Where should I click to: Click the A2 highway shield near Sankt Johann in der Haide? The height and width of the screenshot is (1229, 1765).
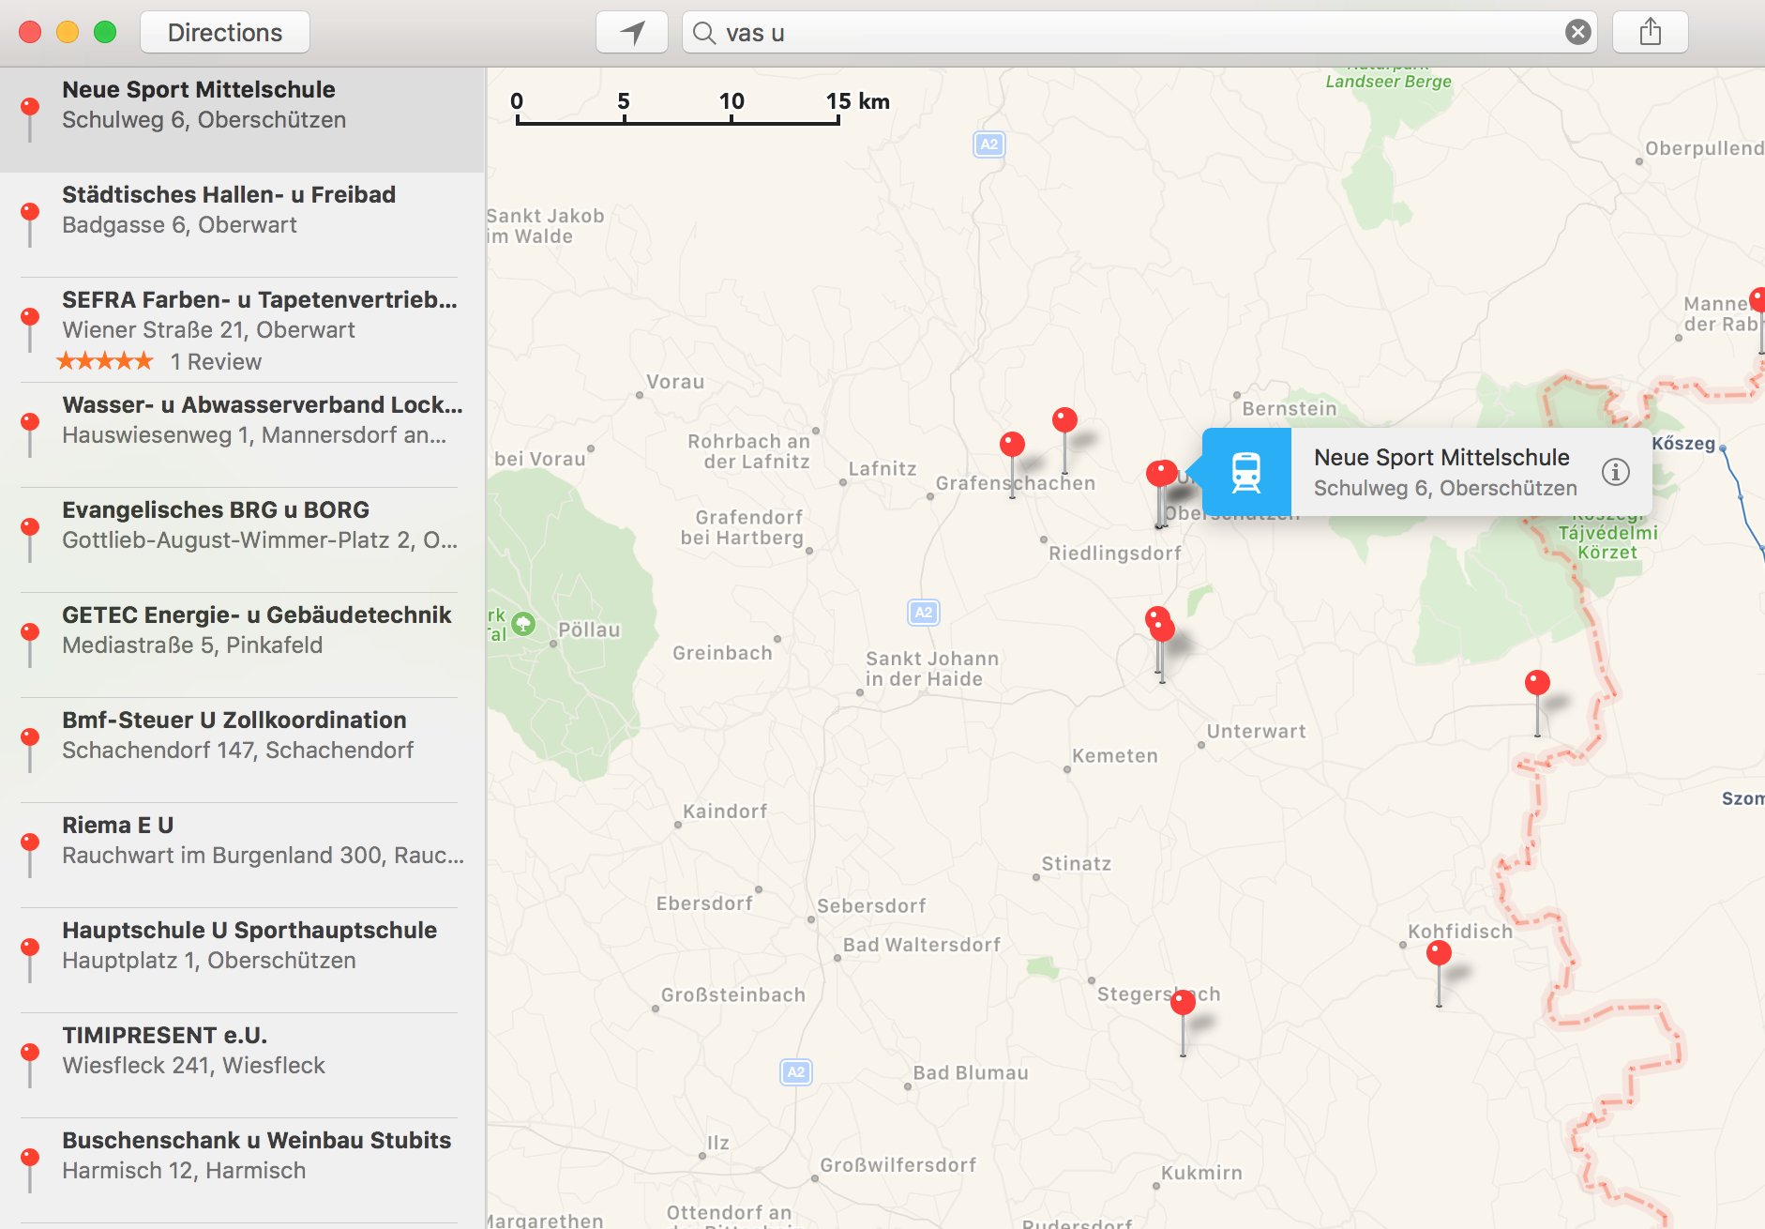924,613
